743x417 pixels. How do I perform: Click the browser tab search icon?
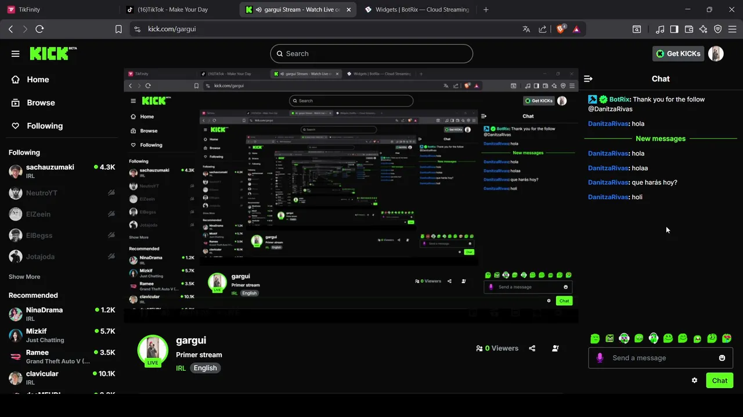pos(637,29)
